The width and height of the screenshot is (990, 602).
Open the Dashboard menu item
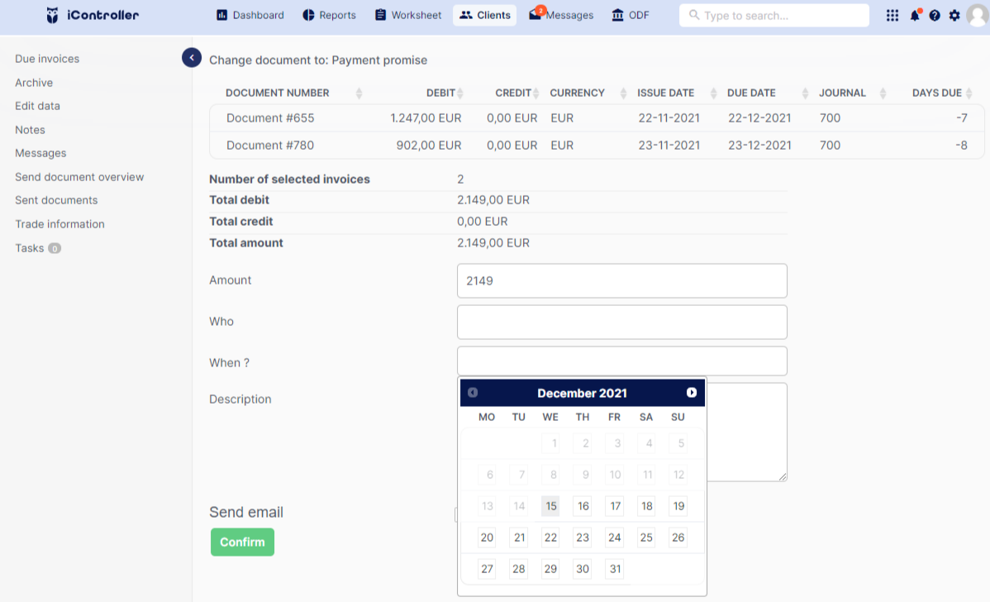(250, 15)
